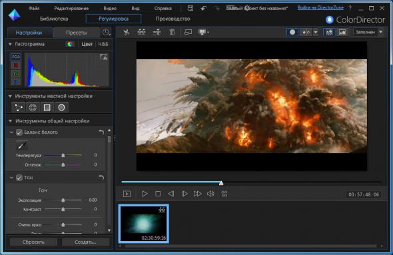Select the motion tracking path tool
393x255 pixels.
(19, 107)
